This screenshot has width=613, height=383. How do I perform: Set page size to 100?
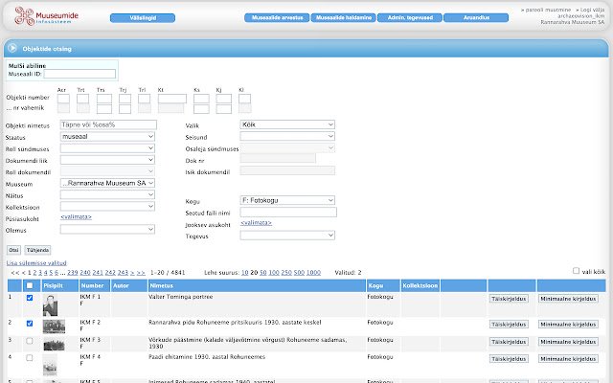coord(274,273)
